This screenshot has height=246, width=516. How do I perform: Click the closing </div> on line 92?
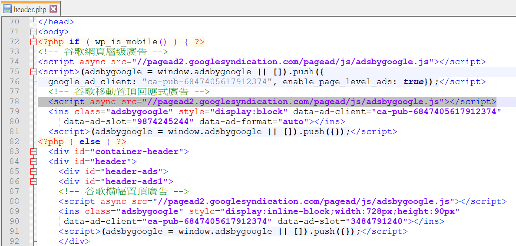point(74,241)
